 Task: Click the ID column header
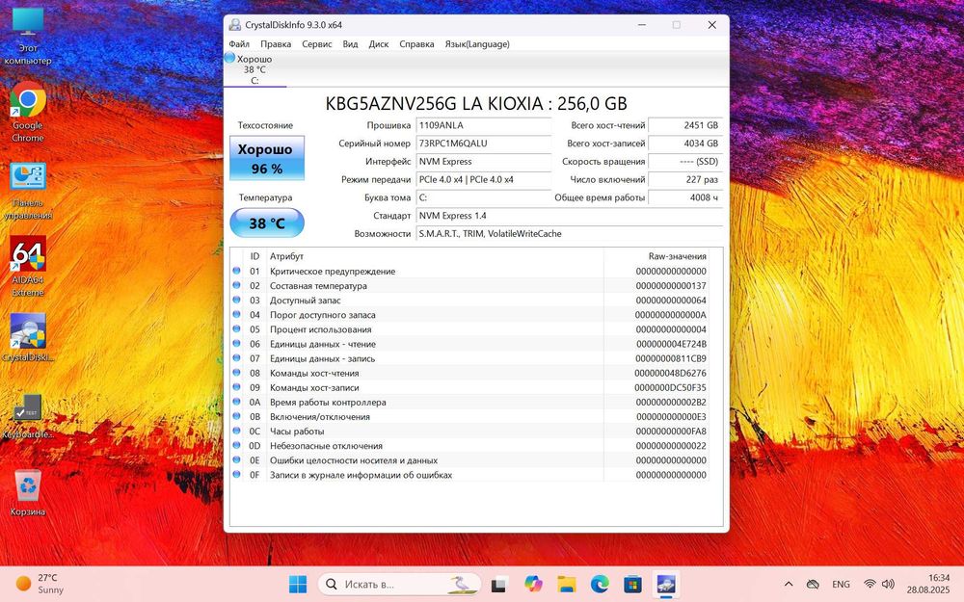point(254,256)
